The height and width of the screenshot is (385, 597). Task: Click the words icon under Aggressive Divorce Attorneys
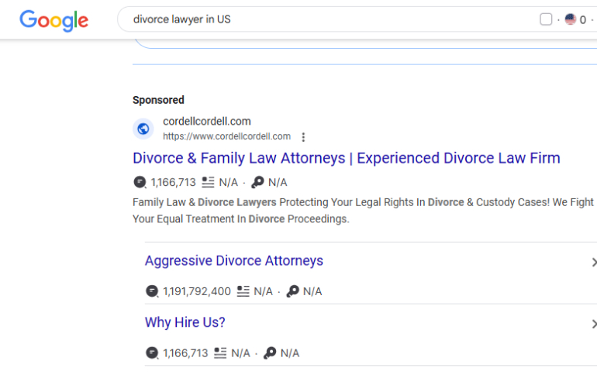click(243, 291)
